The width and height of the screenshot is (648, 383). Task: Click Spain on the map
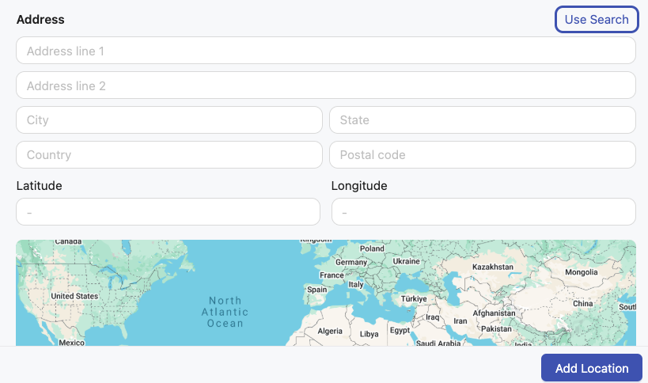tap(317, 290)
